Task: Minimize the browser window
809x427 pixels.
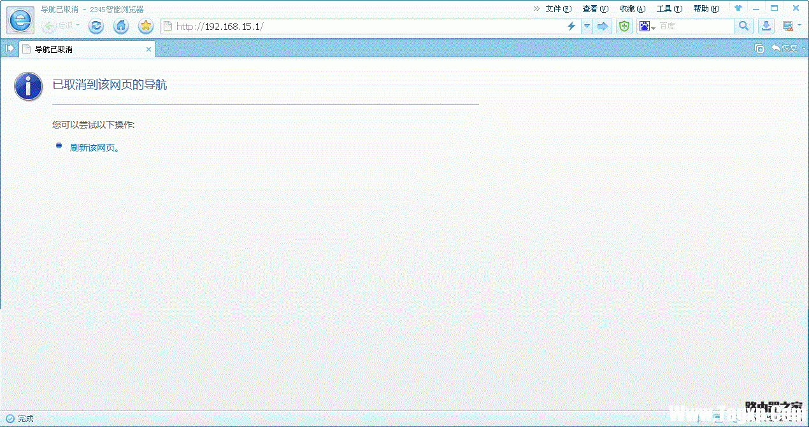Action: coord(755,8)
